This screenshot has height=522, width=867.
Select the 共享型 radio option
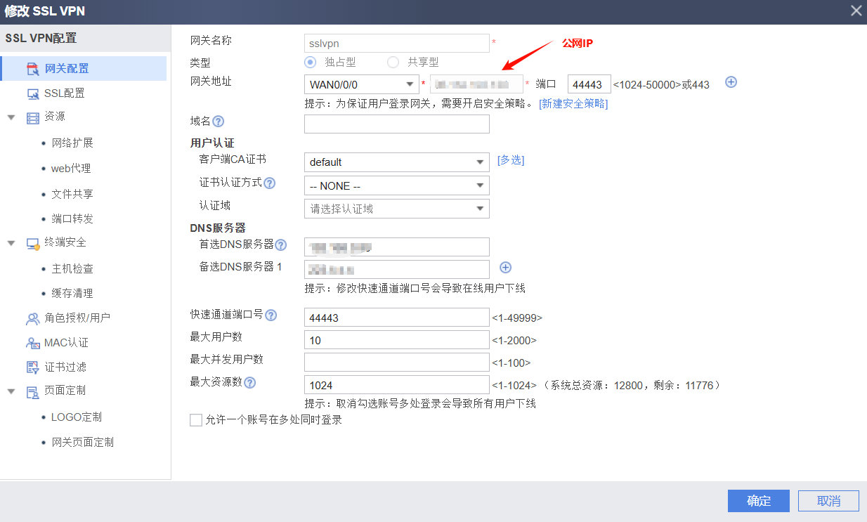(x=393, y=62)
